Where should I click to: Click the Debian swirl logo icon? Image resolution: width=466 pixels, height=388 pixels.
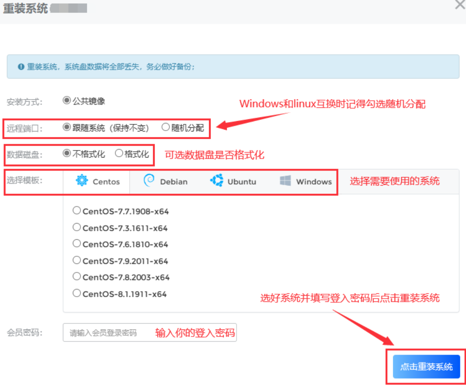click(x=149, y=180)
